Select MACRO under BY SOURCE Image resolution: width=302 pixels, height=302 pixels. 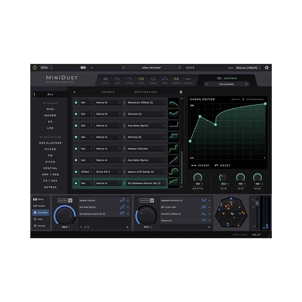click(50, 115)
